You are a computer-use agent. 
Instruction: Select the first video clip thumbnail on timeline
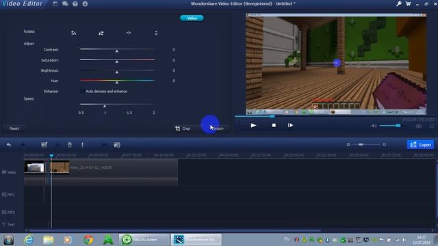pyautogui.click(x=34, y=167)
